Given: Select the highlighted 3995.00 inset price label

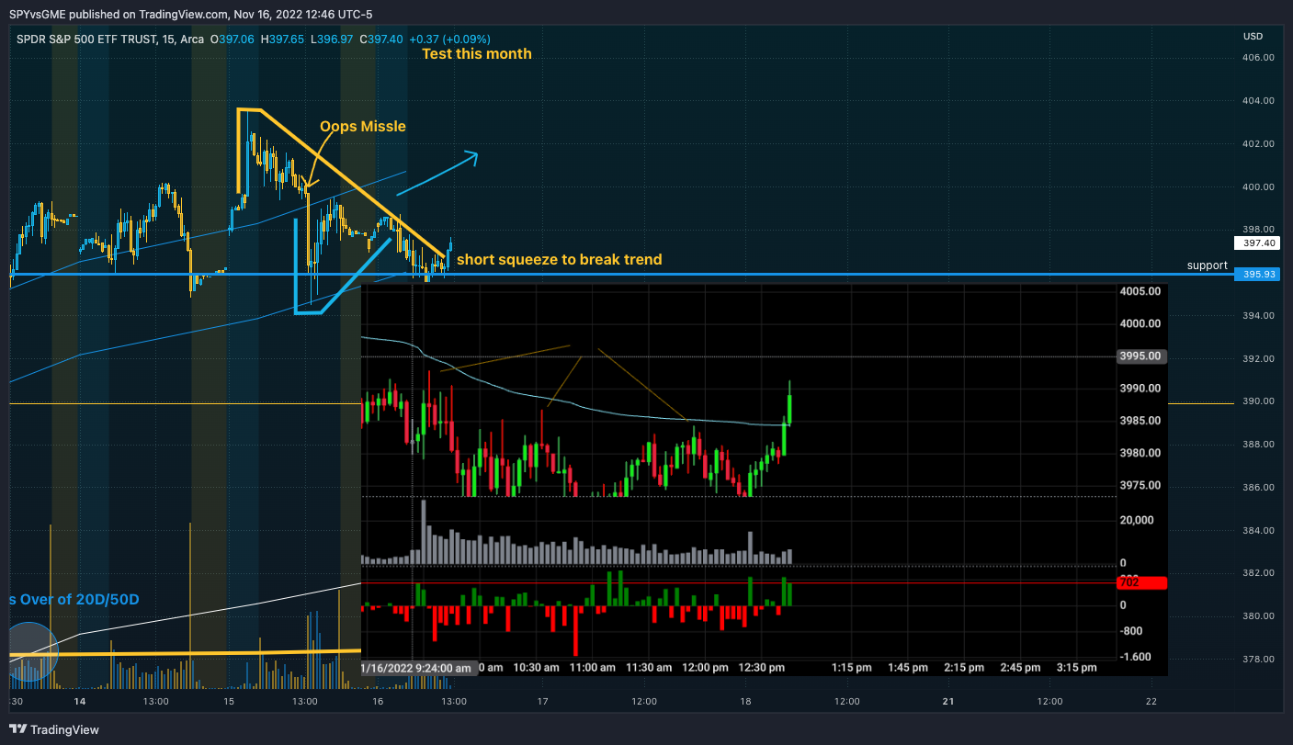Looking at the screenshot, I should click(1141, 356).
